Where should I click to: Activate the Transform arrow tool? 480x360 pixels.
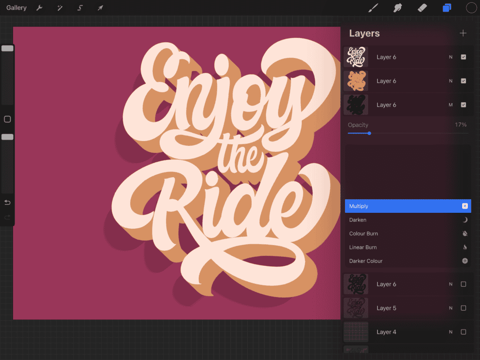100,8
